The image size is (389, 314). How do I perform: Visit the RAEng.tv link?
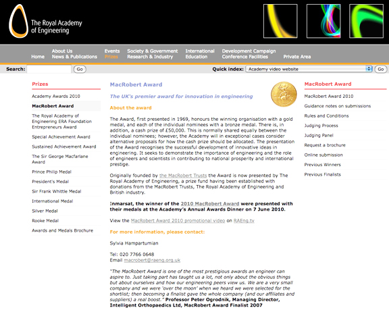coord(244,221)
